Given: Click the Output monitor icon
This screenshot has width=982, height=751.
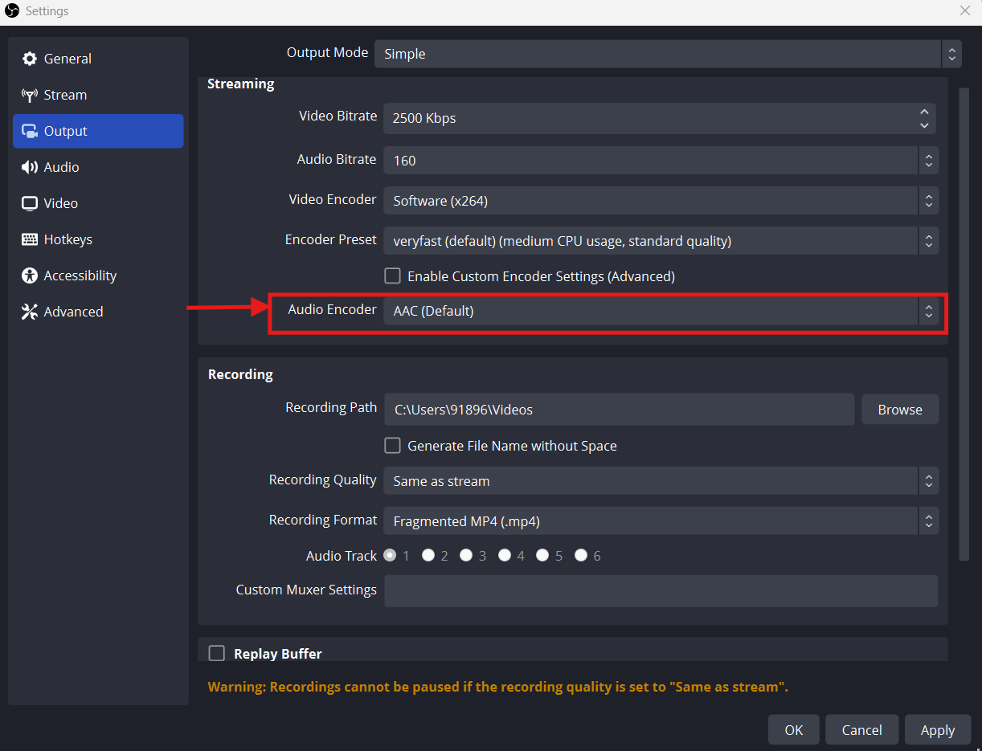Looking at the screenshot, I should (30, 131).
